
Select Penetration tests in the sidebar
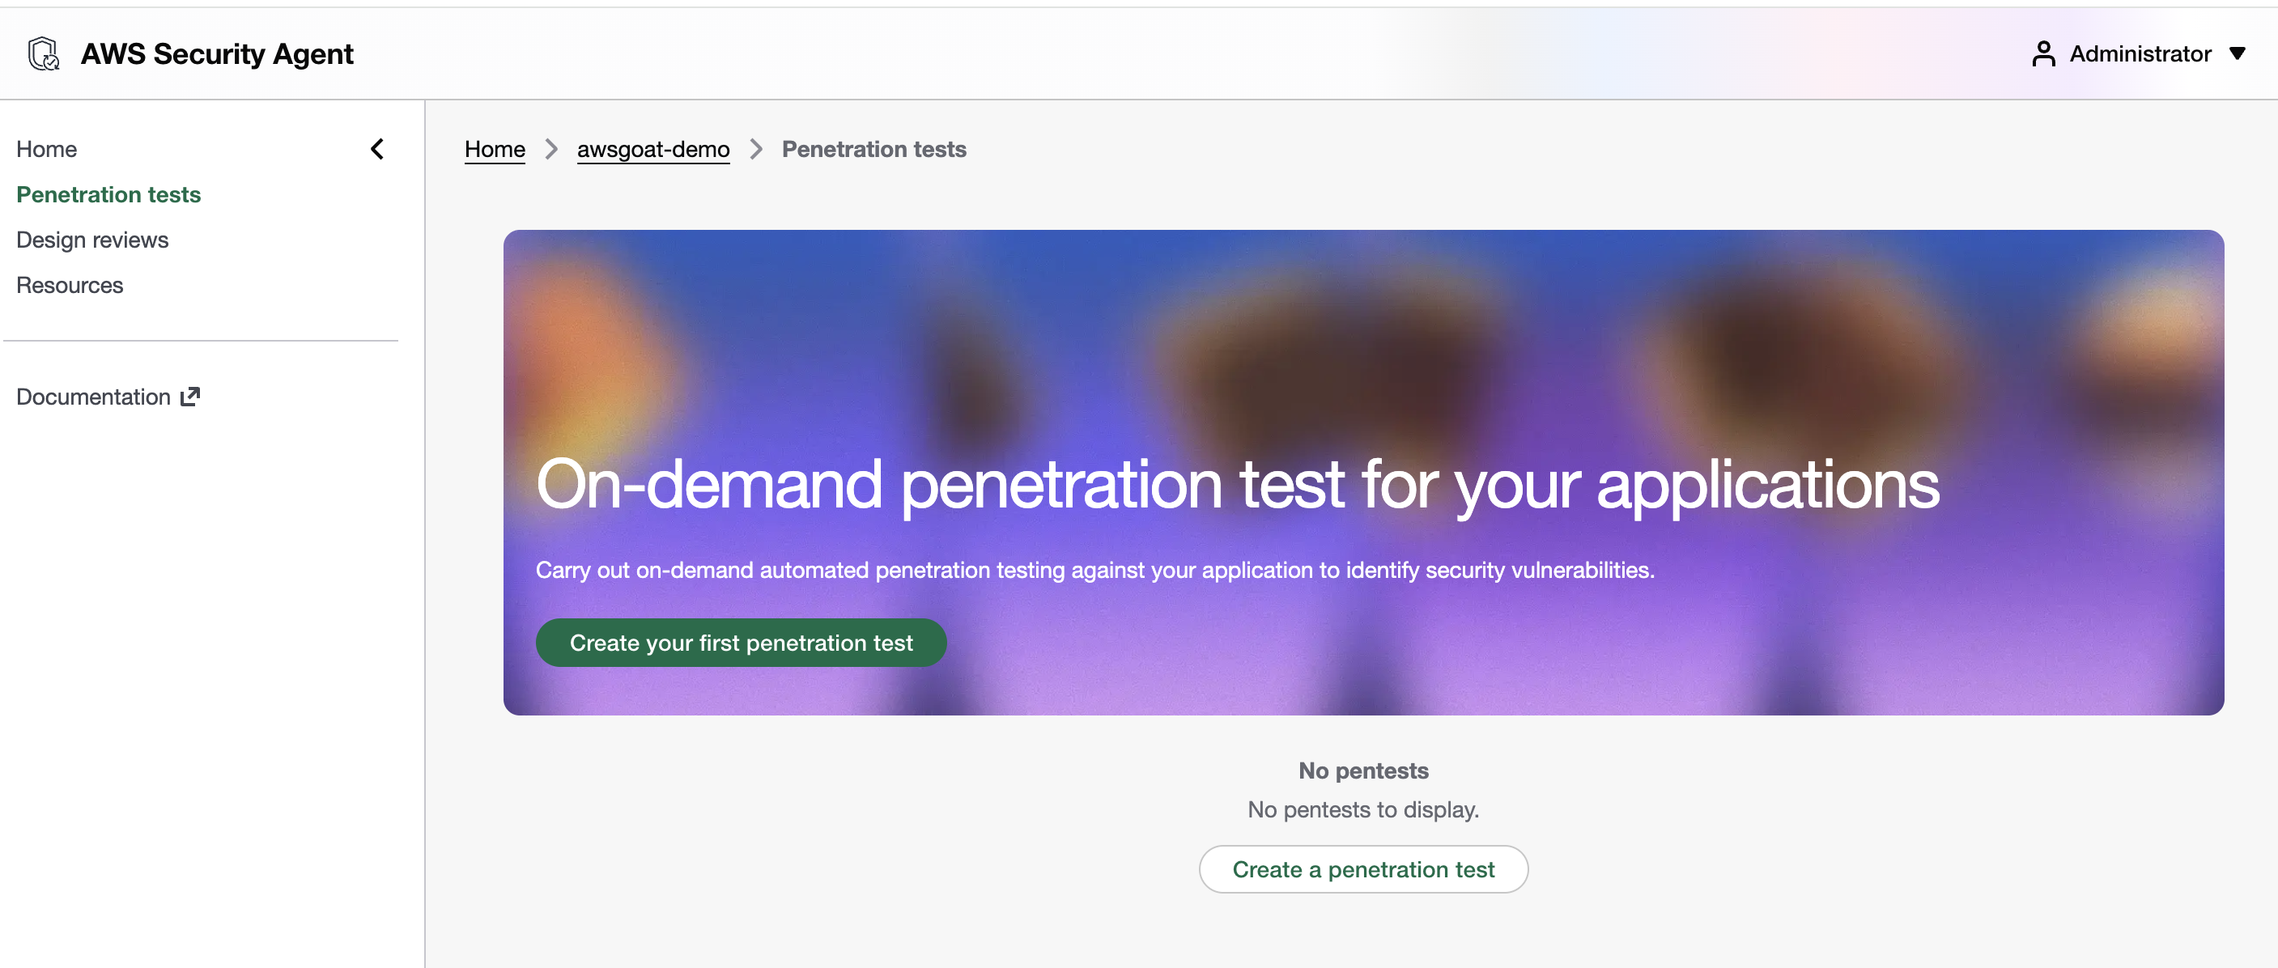click(108, 193)
